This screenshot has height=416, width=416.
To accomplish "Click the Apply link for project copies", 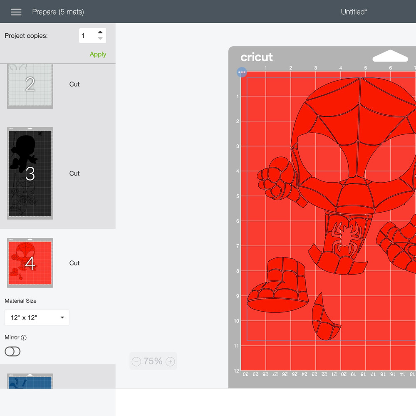I will (x=98, y=54).
